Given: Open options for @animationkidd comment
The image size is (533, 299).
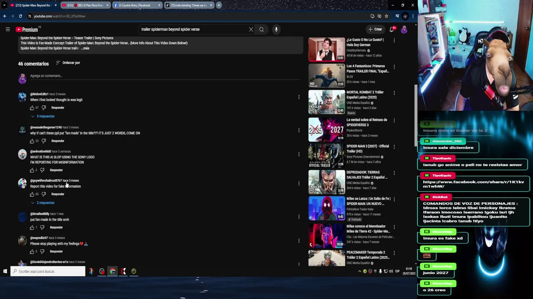Looking at the screenshot, I should coord(299,154).
